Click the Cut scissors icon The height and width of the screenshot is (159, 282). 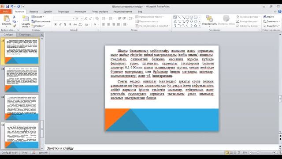(x=14, y=17)
